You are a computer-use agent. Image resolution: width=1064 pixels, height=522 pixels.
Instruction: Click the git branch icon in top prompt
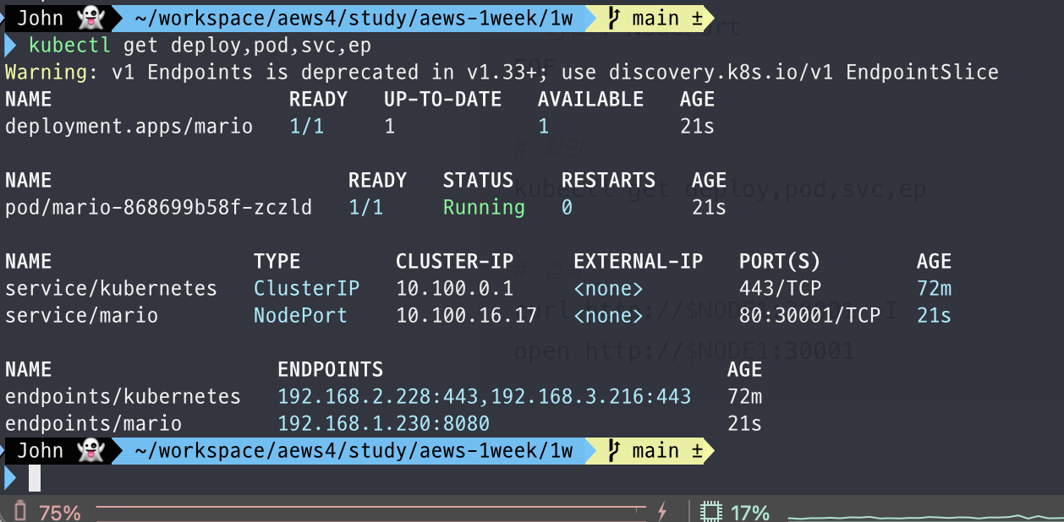click(615, 18)
